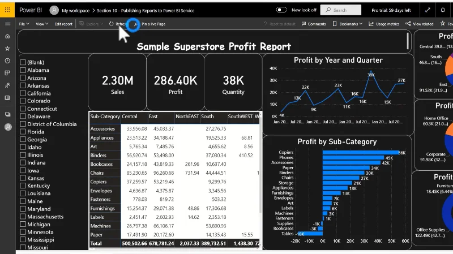Open the Bookmarks dropdown
Screen dimensions: 453x254
pyautogui.click(x=347, y=24)
